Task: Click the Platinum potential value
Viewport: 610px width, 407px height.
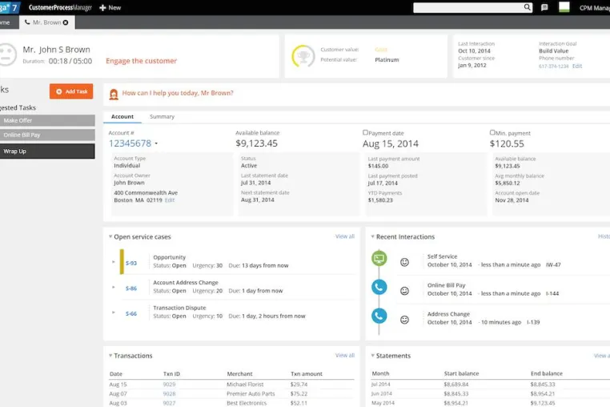Action: click(387, 59)
